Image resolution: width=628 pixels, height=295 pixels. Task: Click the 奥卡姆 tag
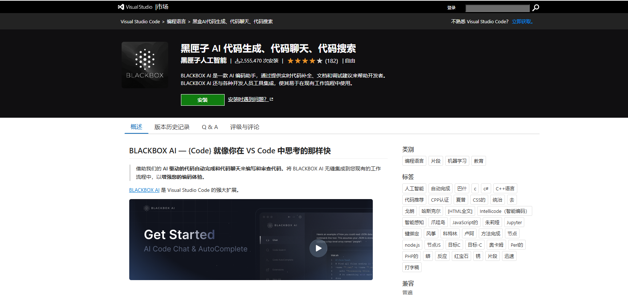click(x=496, y=245)
